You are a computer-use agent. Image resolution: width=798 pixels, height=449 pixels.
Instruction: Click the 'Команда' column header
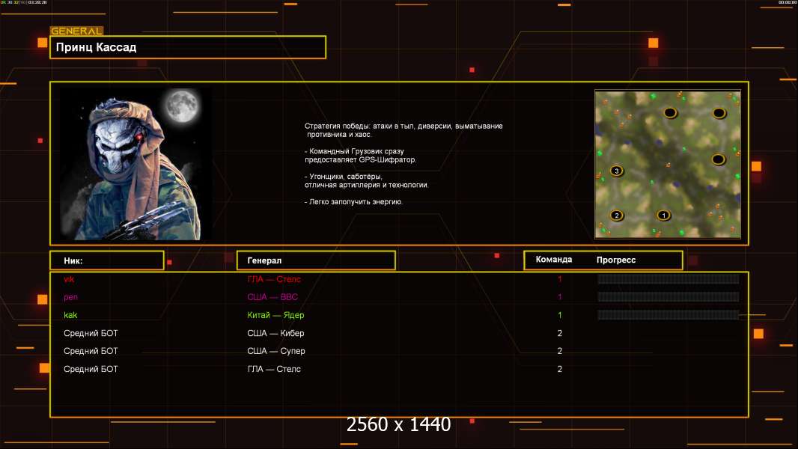(x=554, y=260)
